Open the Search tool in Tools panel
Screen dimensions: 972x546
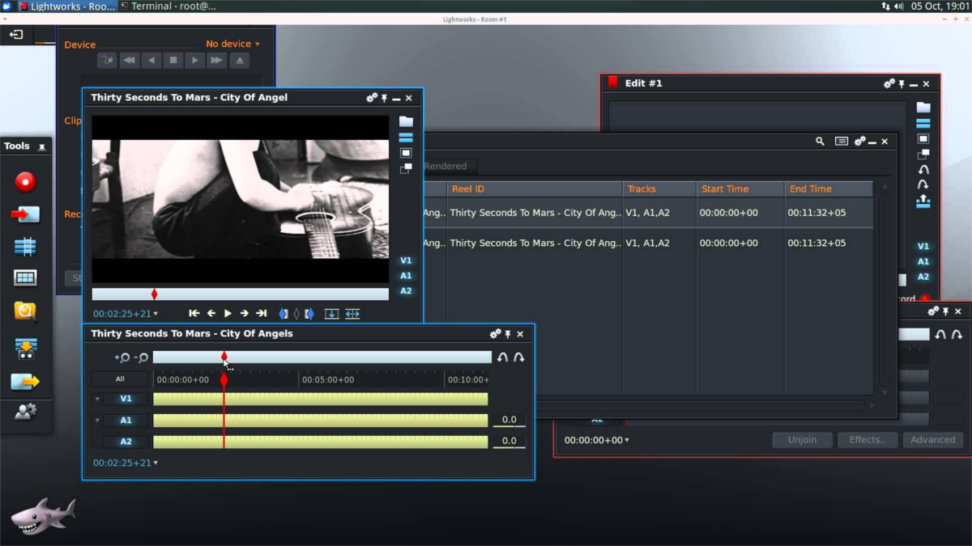[x=25, y=311]
